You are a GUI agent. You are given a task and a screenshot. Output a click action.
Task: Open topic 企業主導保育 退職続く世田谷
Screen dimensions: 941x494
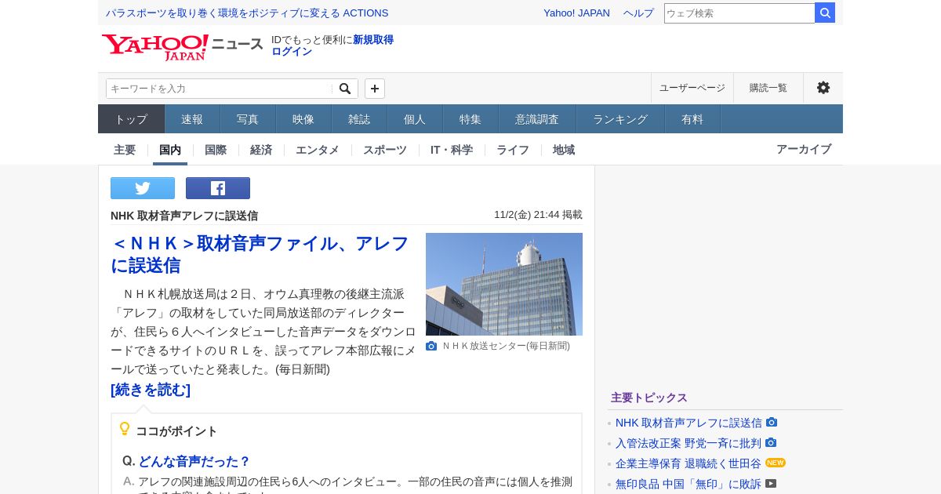point(688,463)
